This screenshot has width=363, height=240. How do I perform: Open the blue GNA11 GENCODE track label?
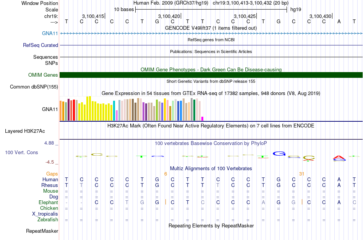click(x=50, y=34)
